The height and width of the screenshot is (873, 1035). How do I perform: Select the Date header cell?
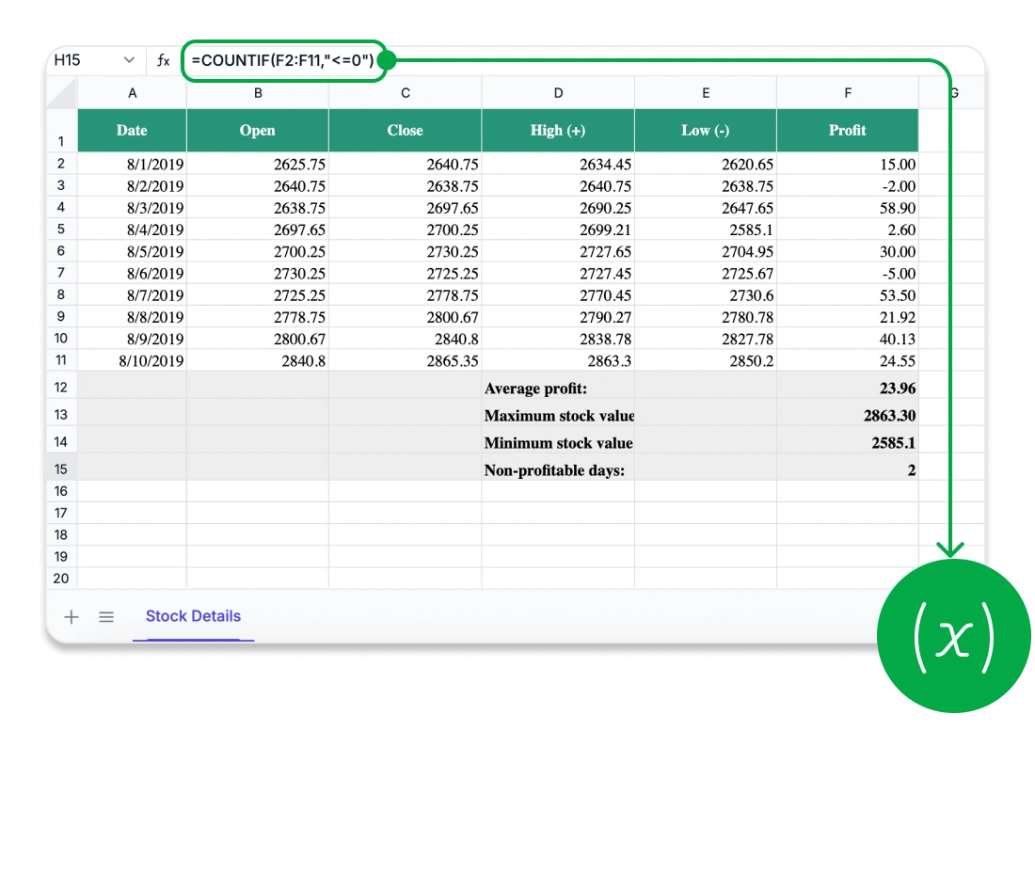pos(132,130)
